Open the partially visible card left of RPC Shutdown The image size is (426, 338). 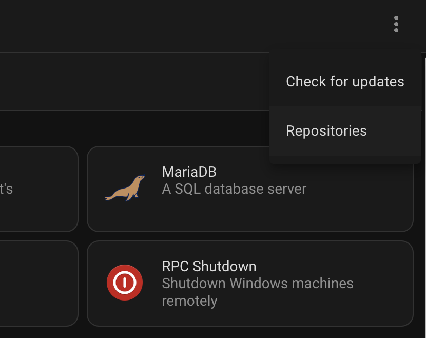(39, 284)
